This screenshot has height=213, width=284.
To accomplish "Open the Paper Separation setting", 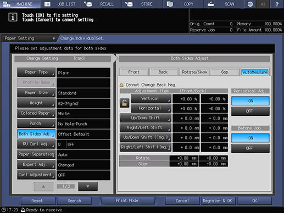I will (x=36, y=154).
